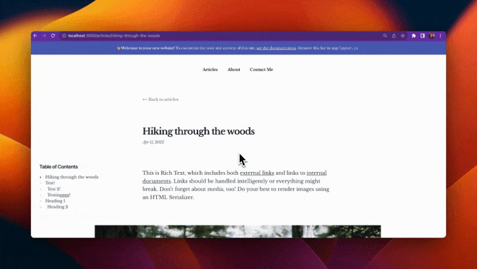Click the Table of Contents title
The width and height of the screenshot is (477, 269).
[x=58, y=166]
